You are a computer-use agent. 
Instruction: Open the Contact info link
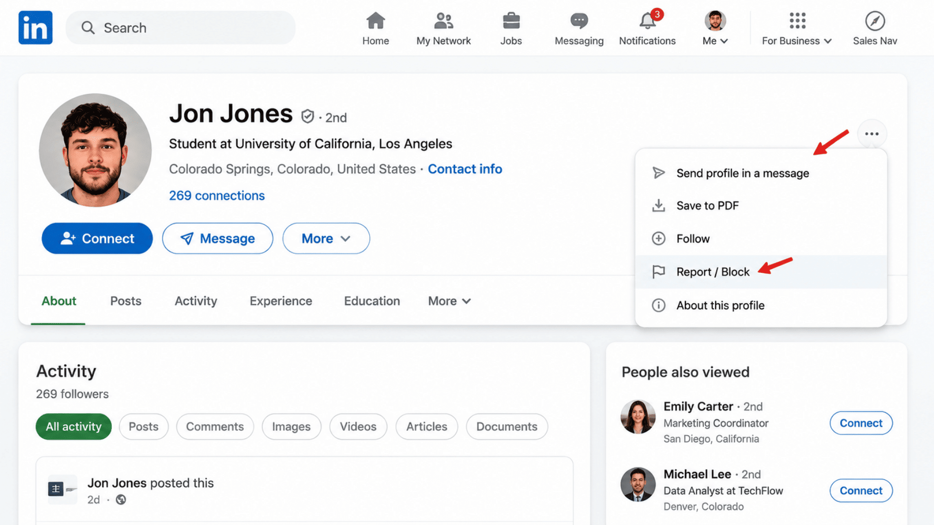point(465,169)
